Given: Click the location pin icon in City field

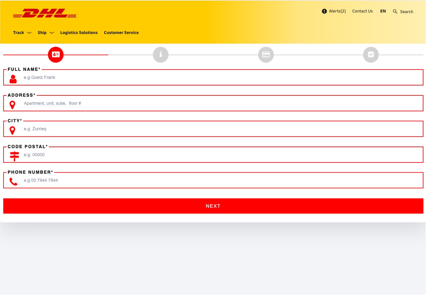Looking at the screenshot, I should click(x=12, y=130).
